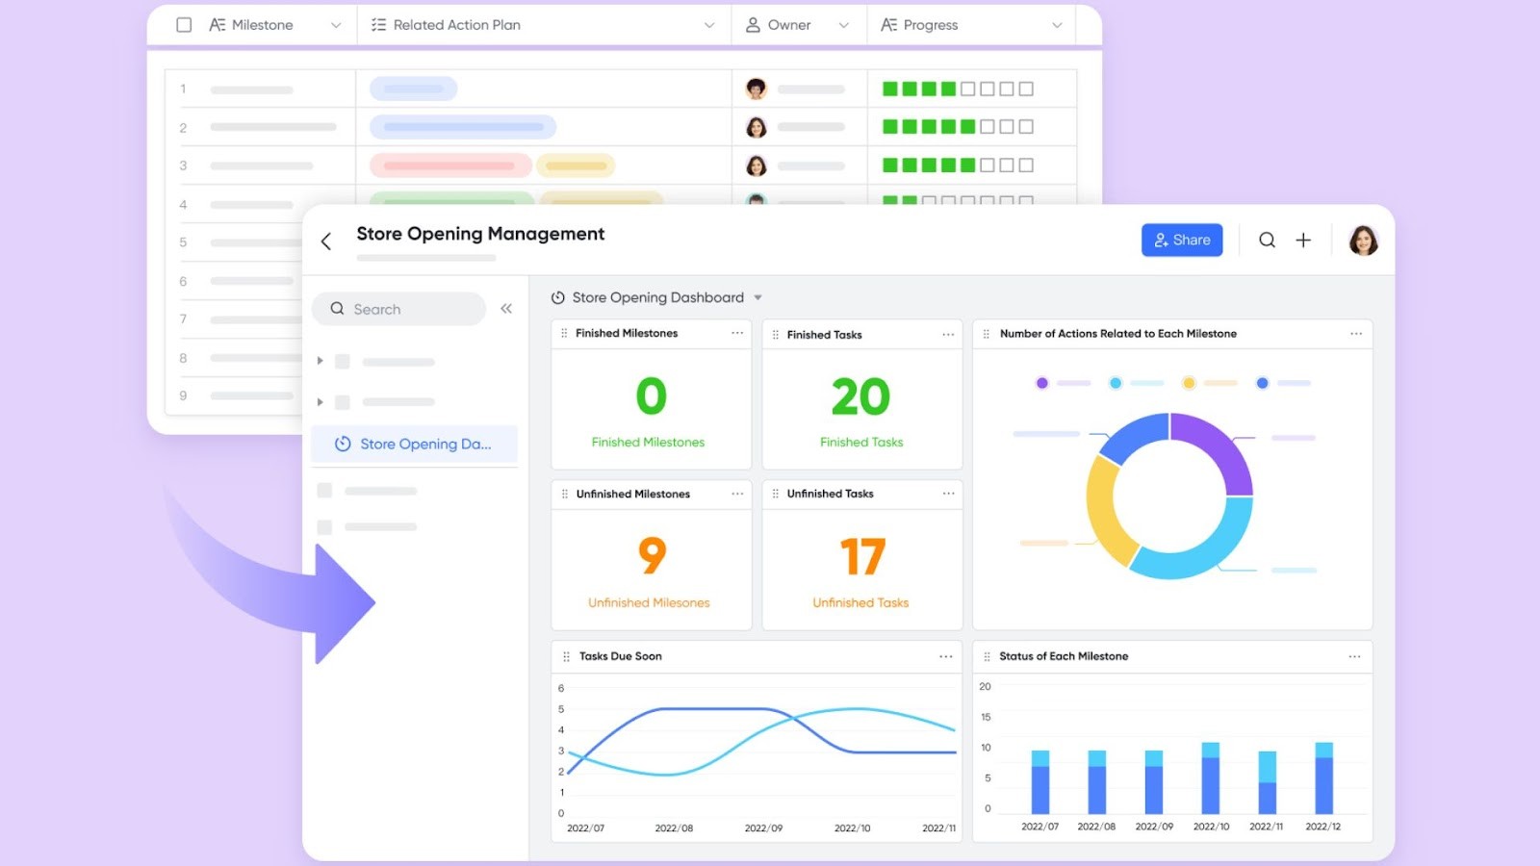Open the Store Opening Dashboard view dropdown

coord(758,297)
